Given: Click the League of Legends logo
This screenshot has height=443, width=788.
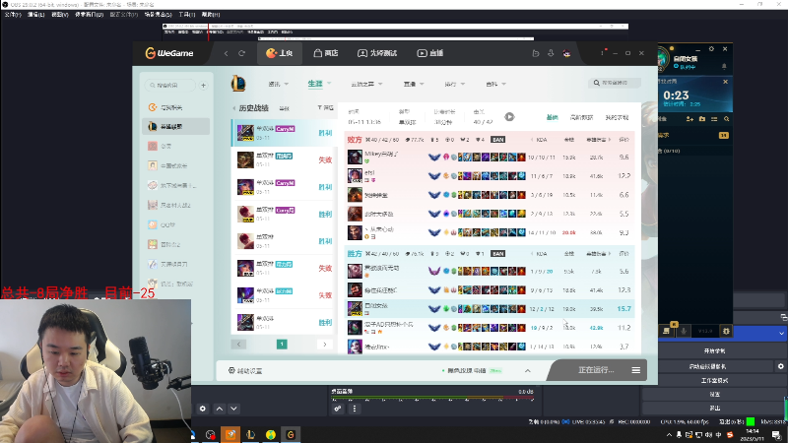Looking at the screenshot, I should point(238,84).
